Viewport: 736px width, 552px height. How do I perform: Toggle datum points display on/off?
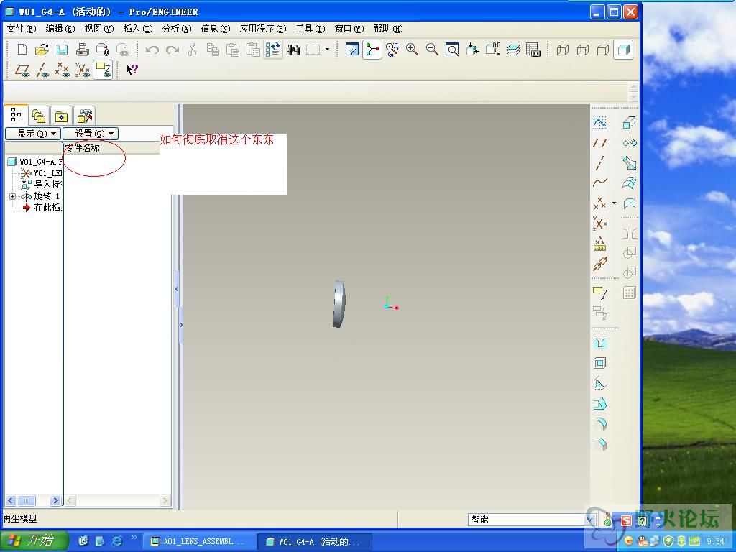point(63,70)
